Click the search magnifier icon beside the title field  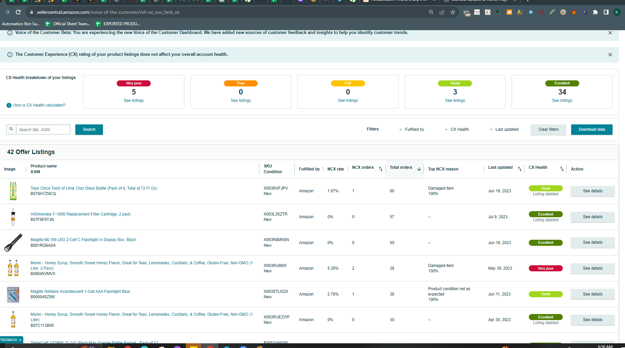11,129
